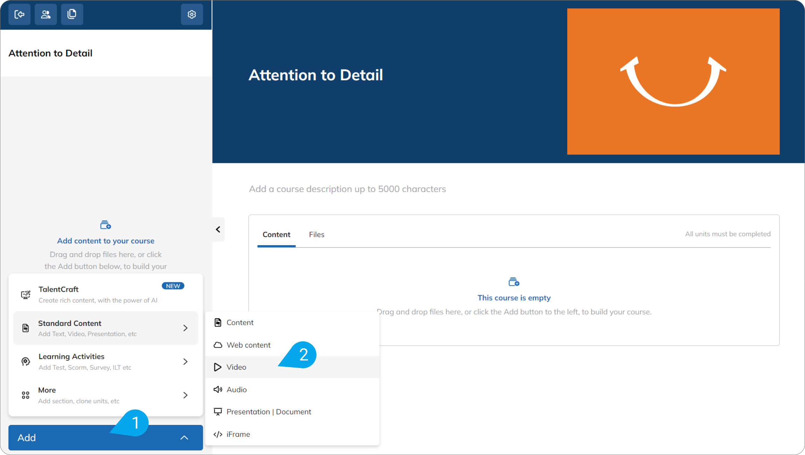Switch to the Content tab
805x455 pixels.
(276, 235)
